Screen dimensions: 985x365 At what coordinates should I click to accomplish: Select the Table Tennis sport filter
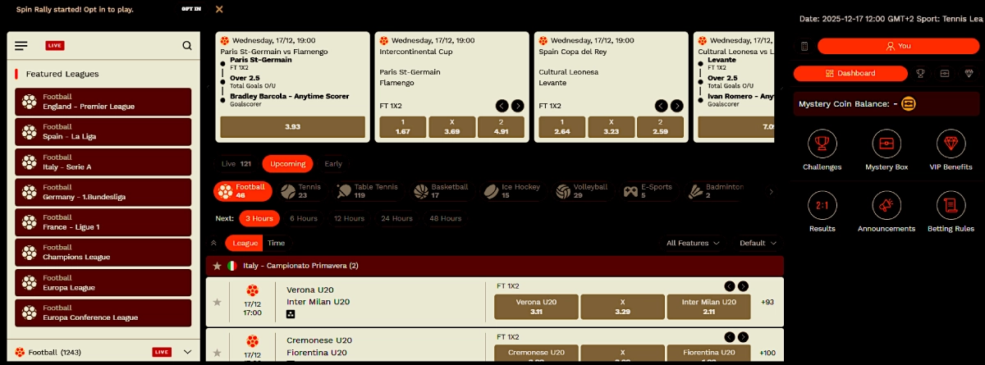coord(367,191)
